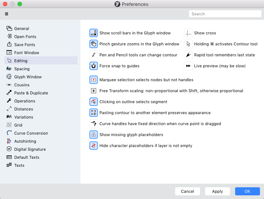This screenshot has width=264, height=199.
Task: Click the Cancel button
Action: (x=187, y=191)
